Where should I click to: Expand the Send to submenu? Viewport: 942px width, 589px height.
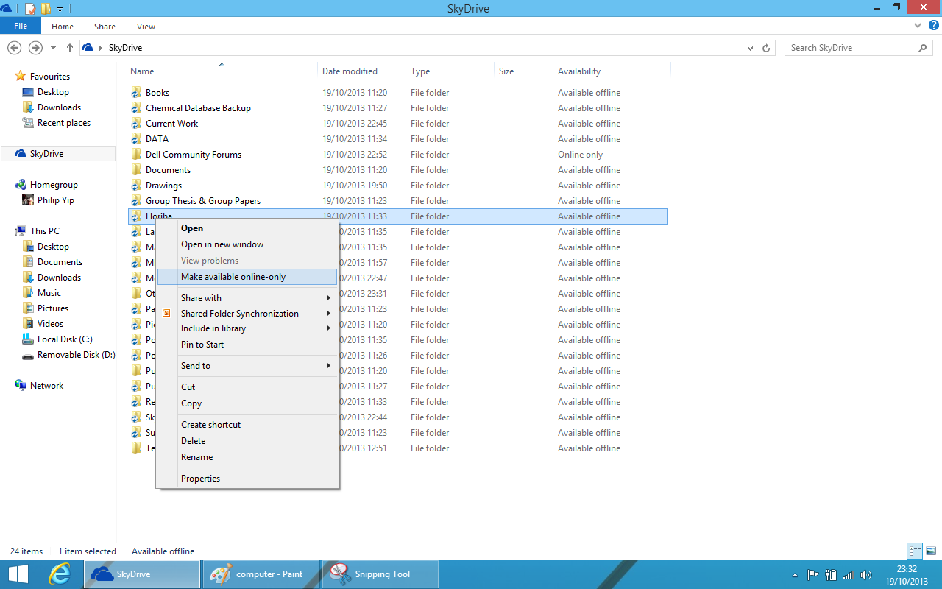[247, 366]
